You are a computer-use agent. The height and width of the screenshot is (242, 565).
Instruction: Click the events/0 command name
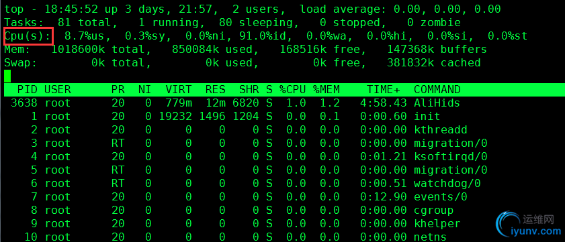point(440,197)
